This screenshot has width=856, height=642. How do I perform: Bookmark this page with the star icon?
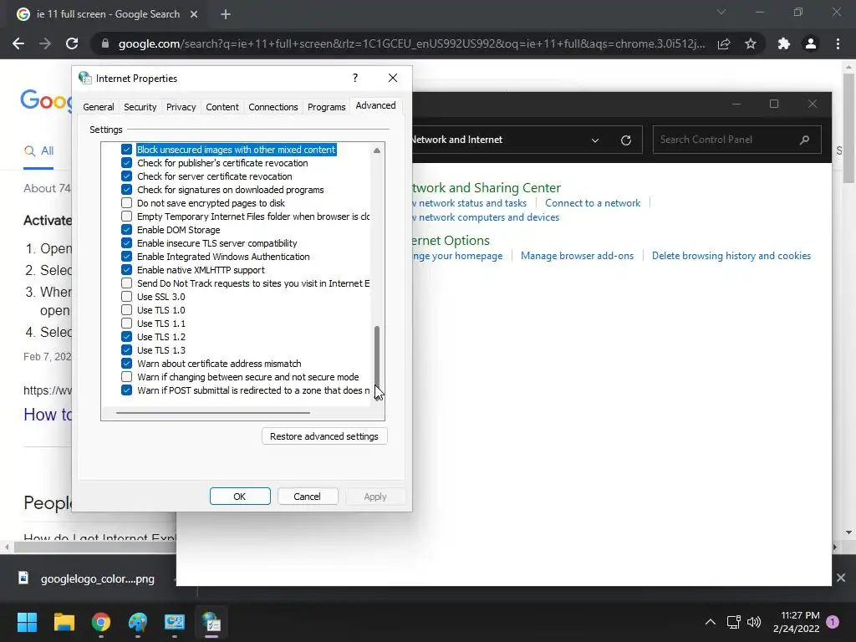pos(751,43)
